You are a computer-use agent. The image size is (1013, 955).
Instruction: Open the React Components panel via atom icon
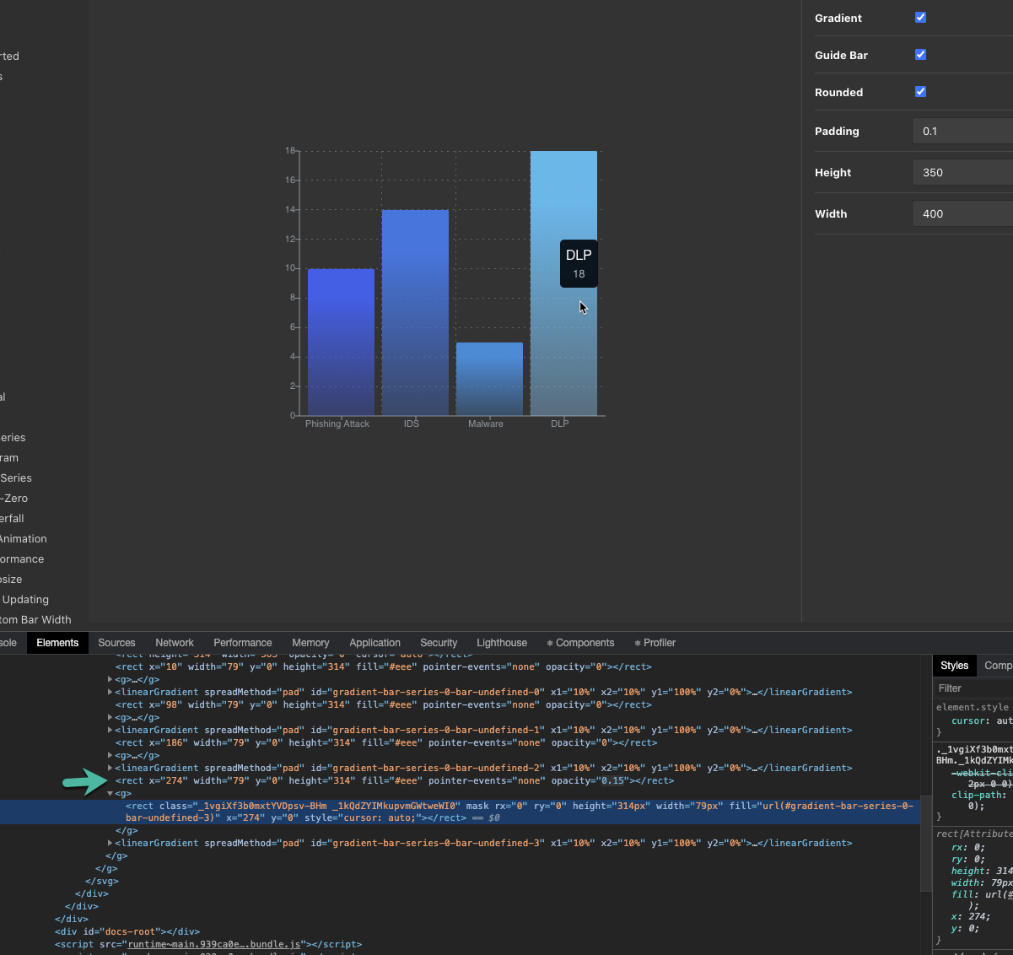pyautogui.click(x=580, y=642)
